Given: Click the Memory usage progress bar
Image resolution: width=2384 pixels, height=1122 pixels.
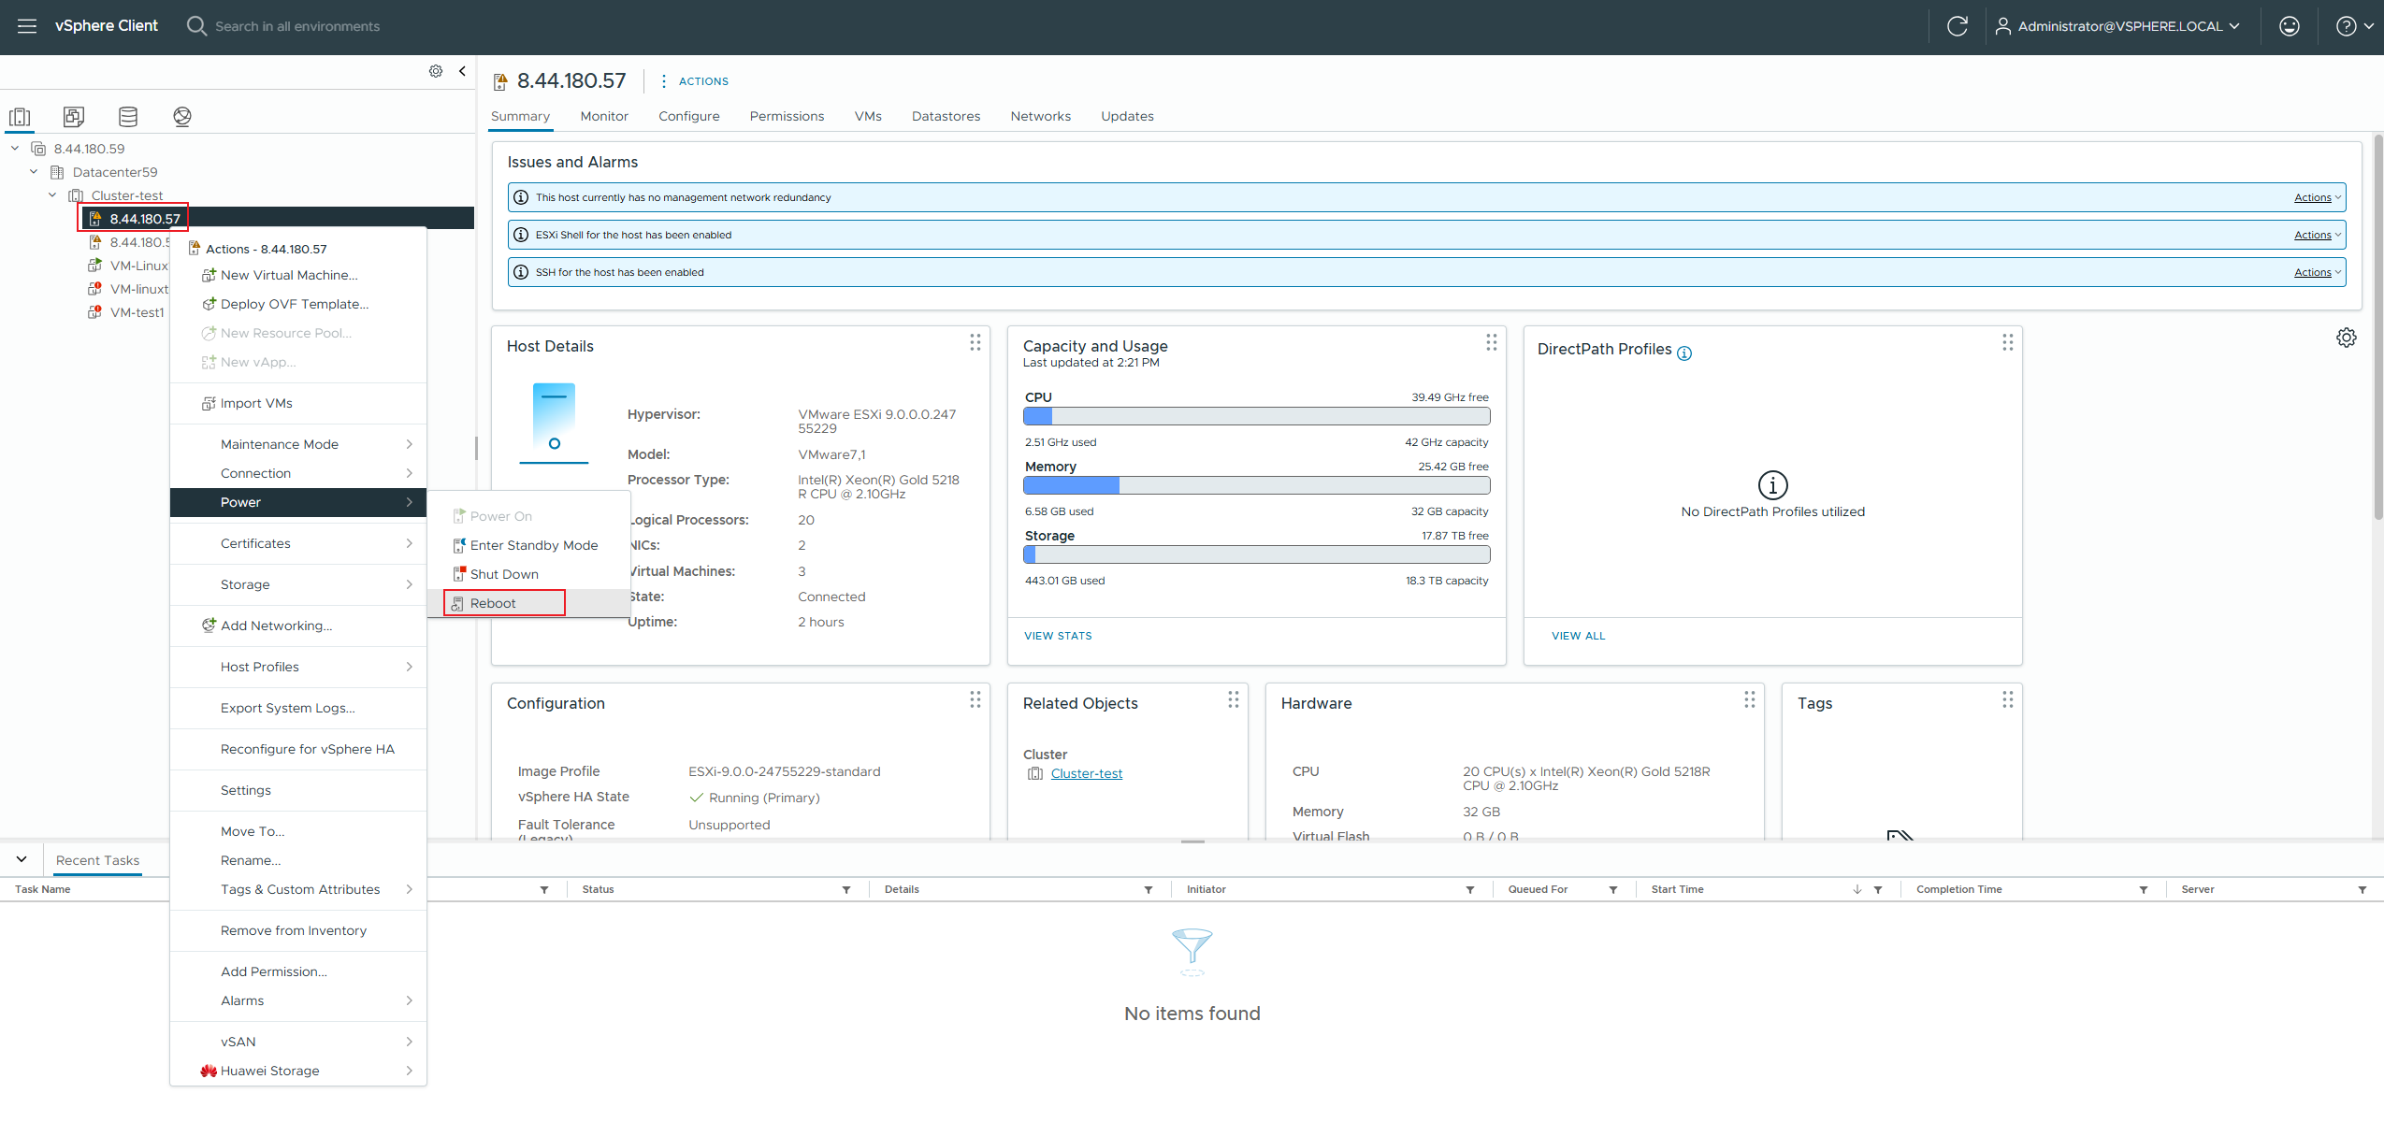Looking at the screenshot, I should (1256, 485).
